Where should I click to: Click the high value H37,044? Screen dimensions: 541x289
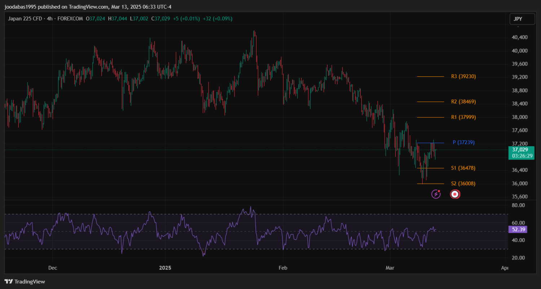coord(118,18)
